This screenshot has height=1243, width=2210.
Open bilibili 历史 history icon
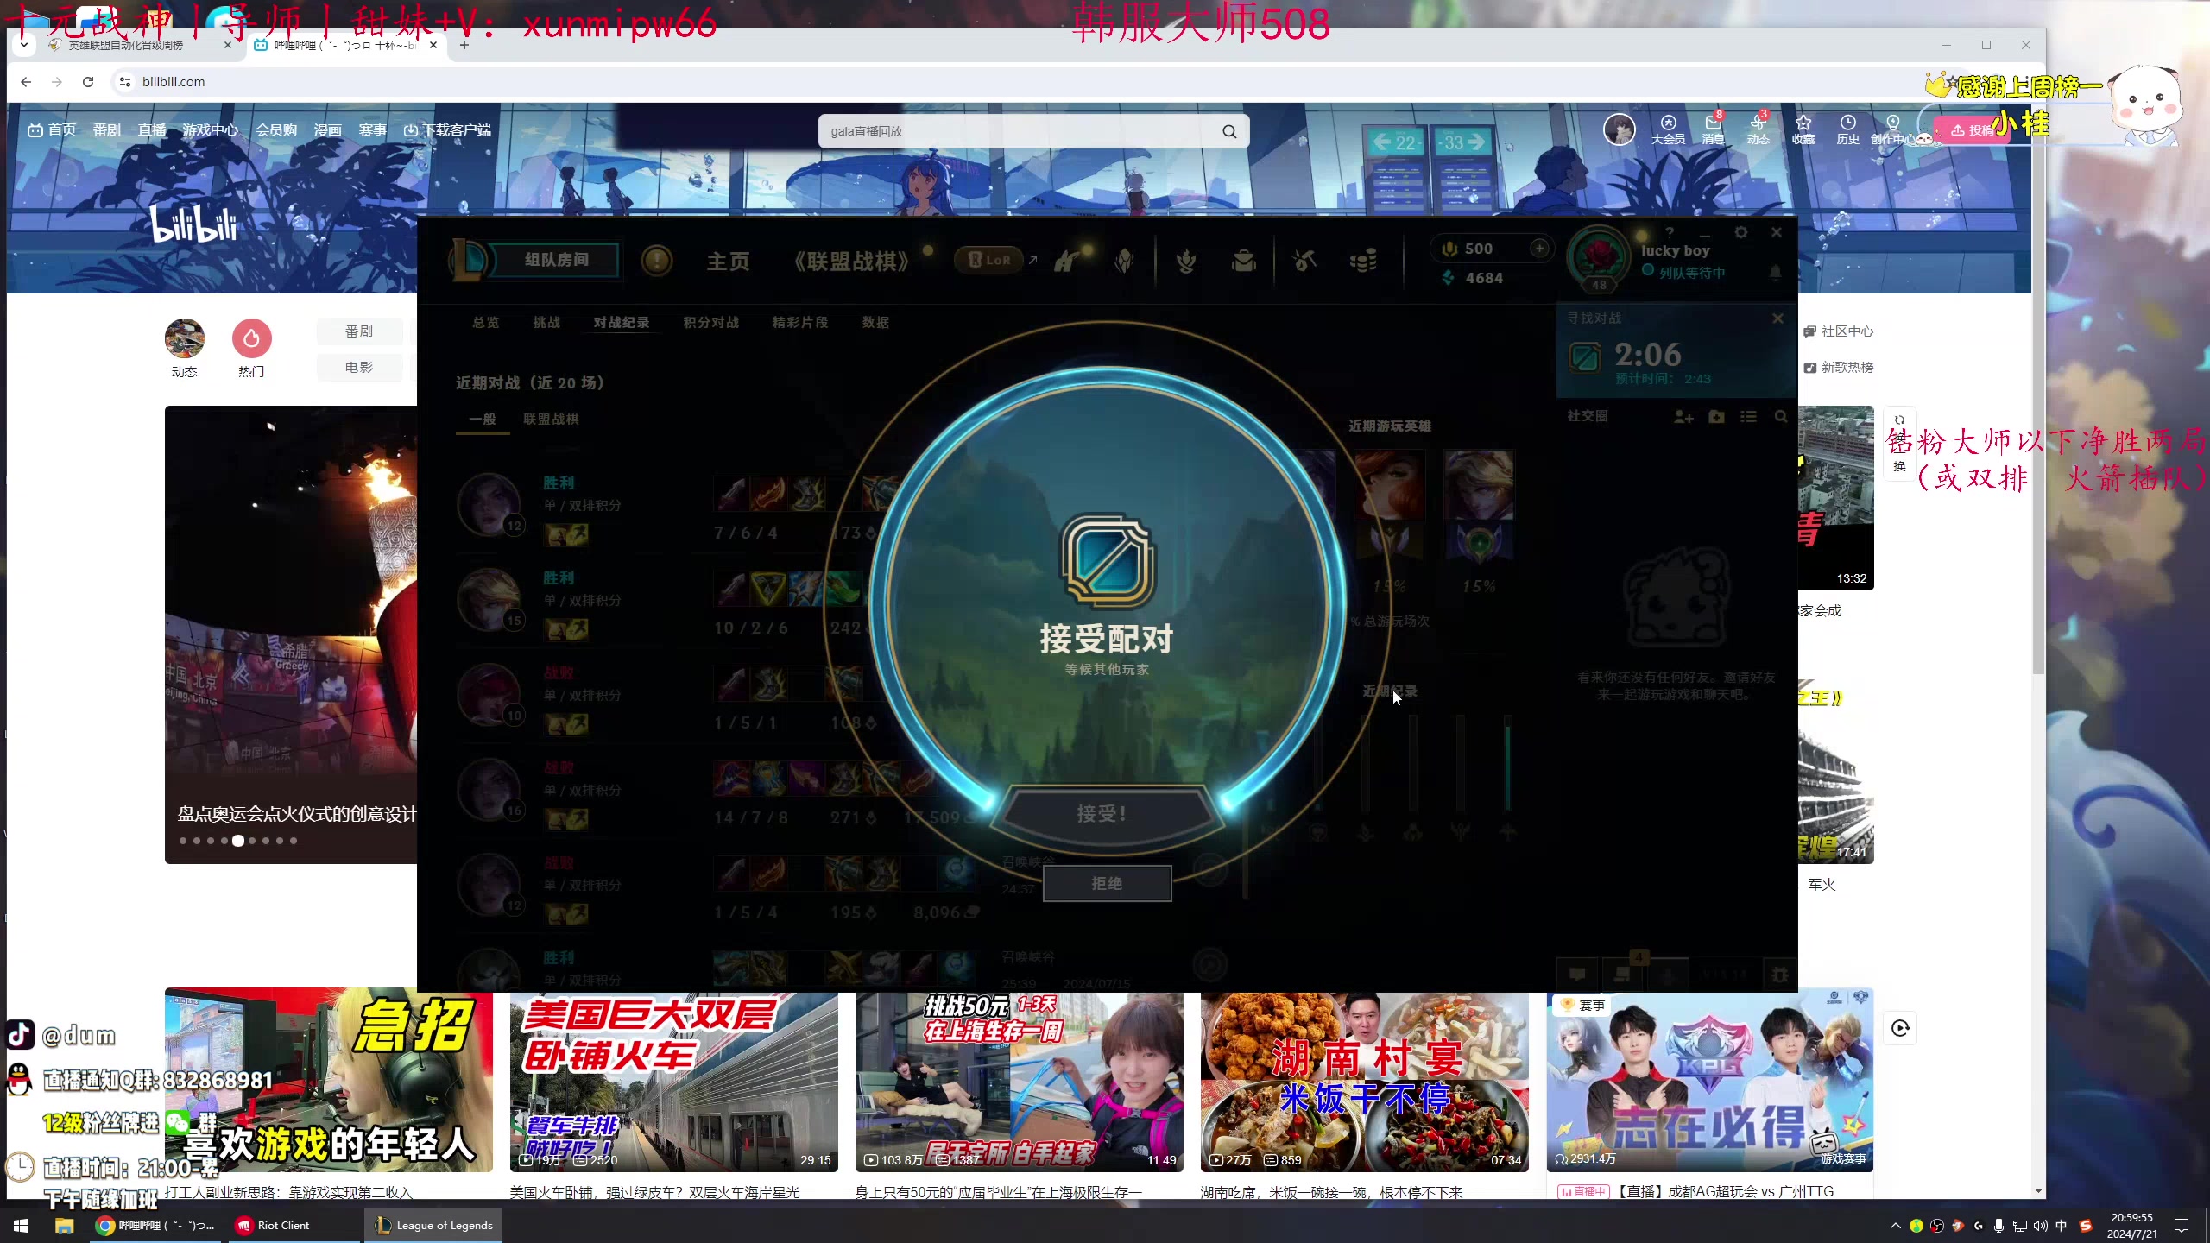1847,129
